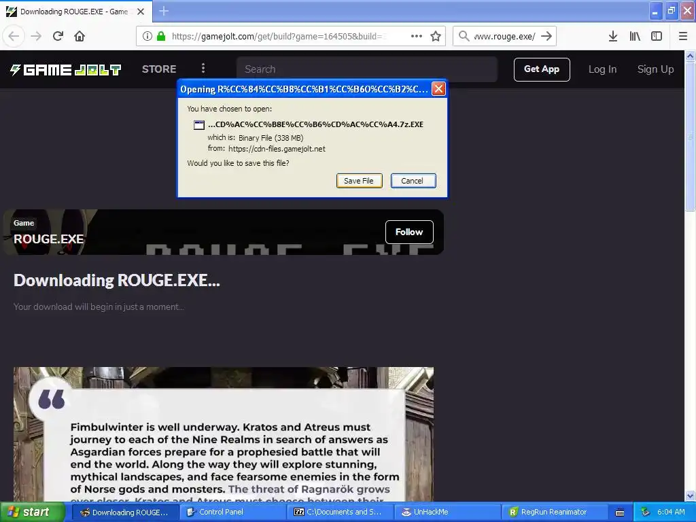Click the system tray icon beside clock
The height and width of the screenshot is (522, 696).
[646, 512]
